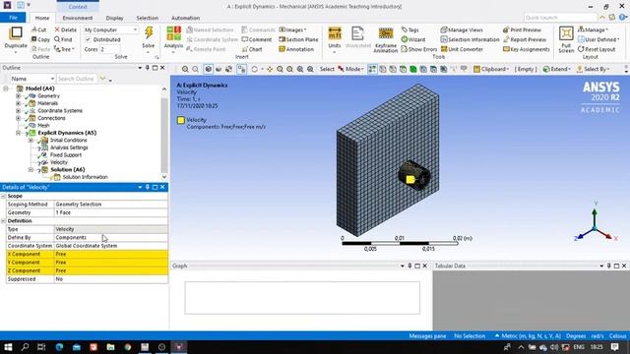The image size is (630, 354).
Task: Click the Solve lightning icon
Action: [149, 32]
